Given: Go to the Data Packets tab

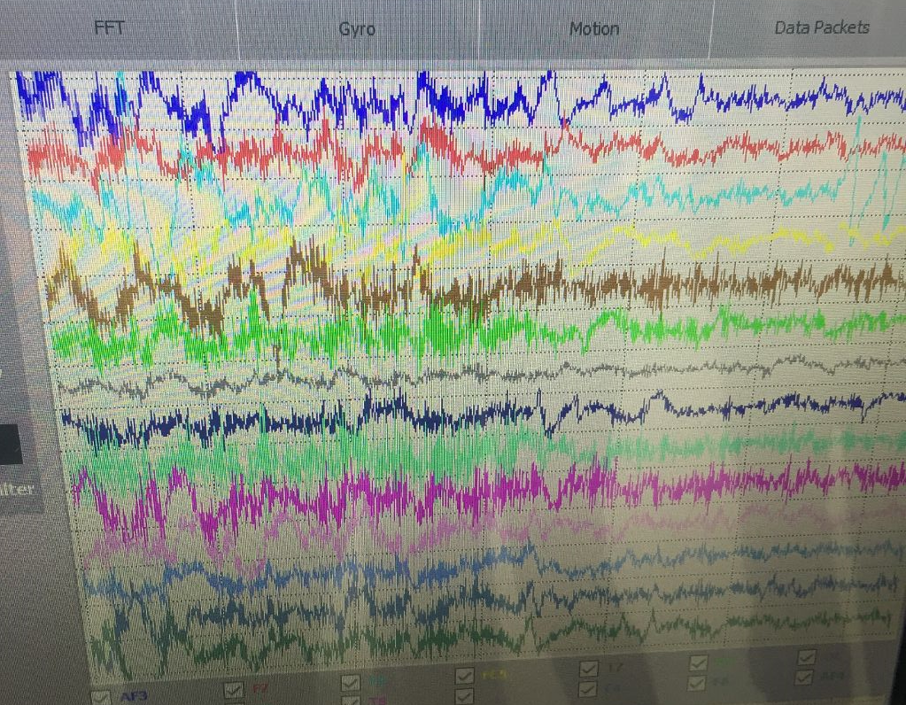Looking at the screenshot, I should [x=821, y=27].
